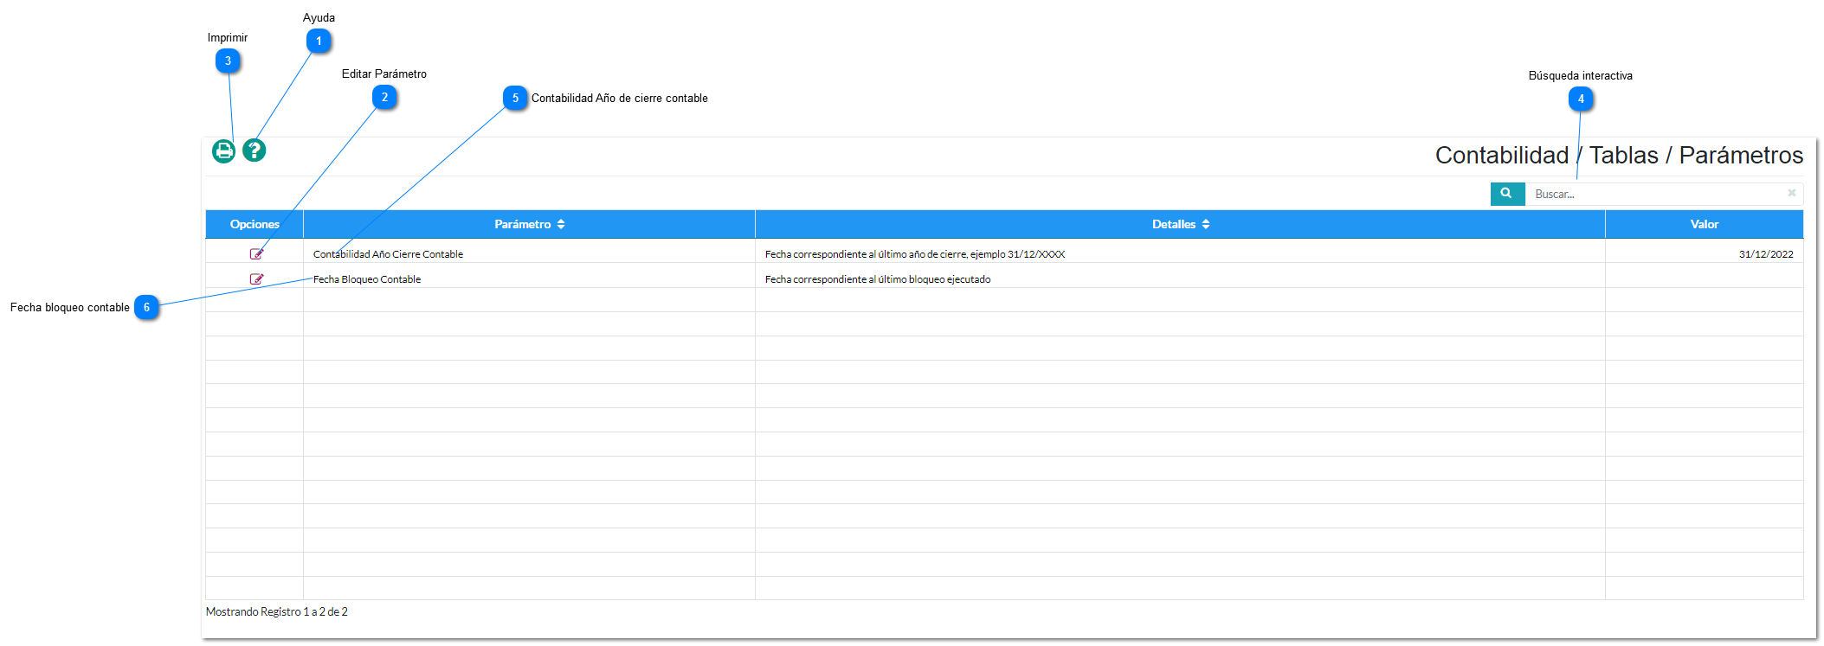Click the value 31/12/2022
Image resolution: width=1824 pixels, height=646 pixels.
(x=1766, y=254)
